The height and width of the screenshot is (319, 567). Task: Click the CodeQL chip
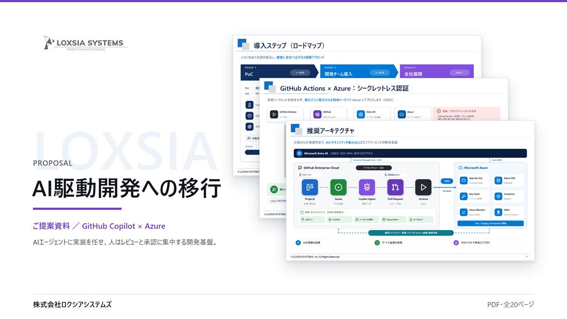[340, 220]
